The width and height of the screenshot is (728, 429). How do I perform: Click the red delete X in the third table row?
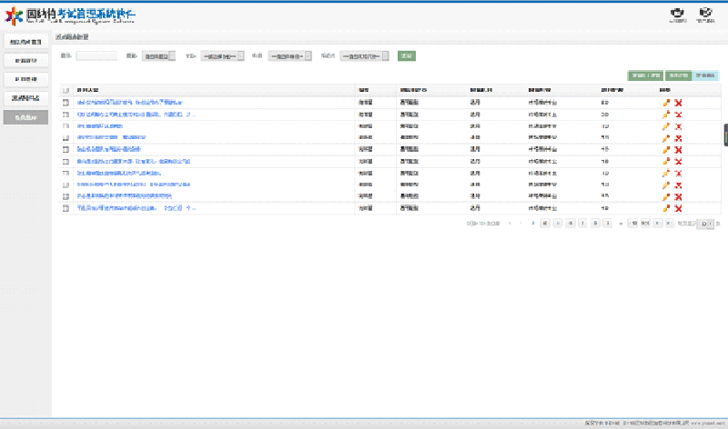(x=679, y=127)
